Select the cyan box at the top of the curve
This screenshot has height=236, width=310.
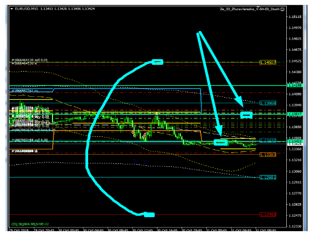coord(157,62)
